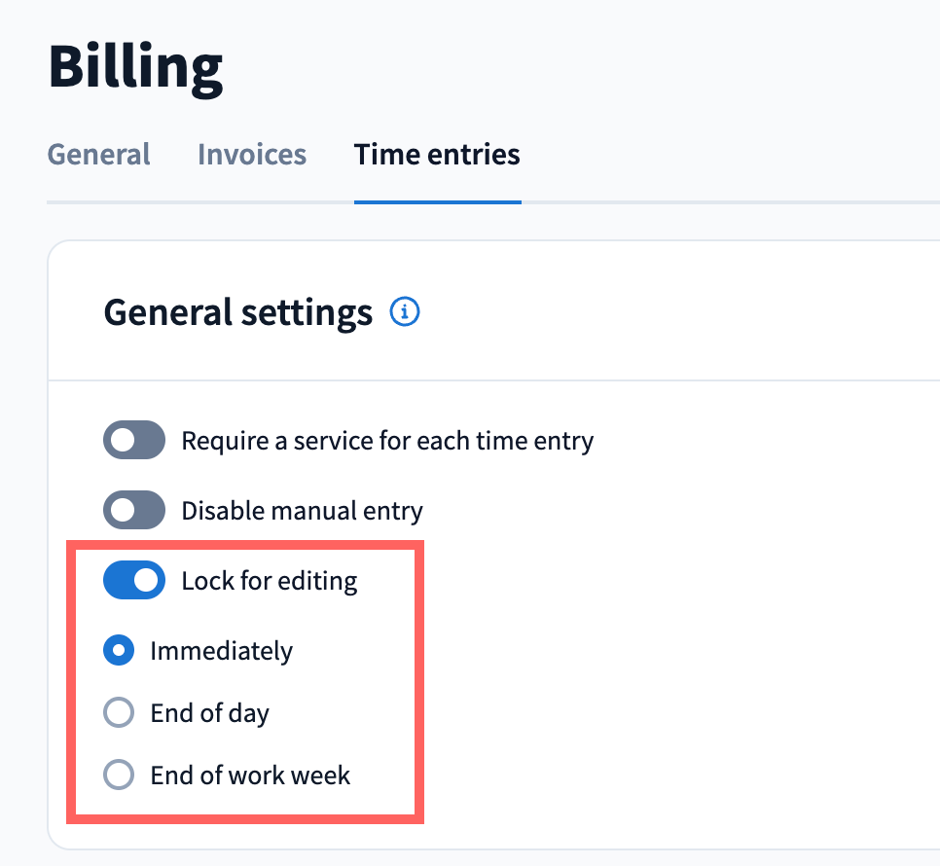Click the white knob of the Lock for editing switch

(147, 581)
